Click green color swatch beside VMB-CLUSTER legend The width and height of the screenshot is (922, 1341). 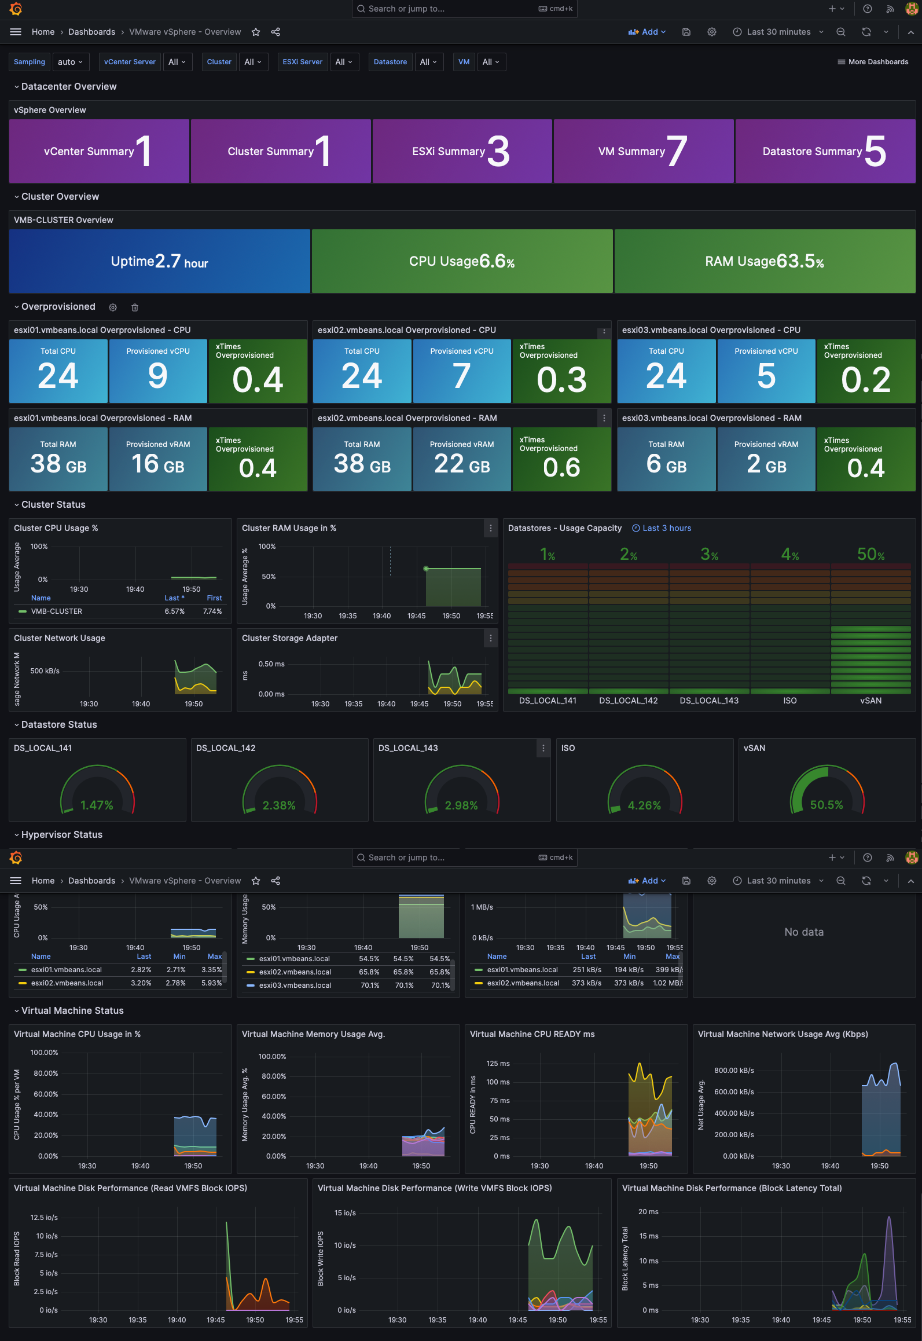click(23, 611)
